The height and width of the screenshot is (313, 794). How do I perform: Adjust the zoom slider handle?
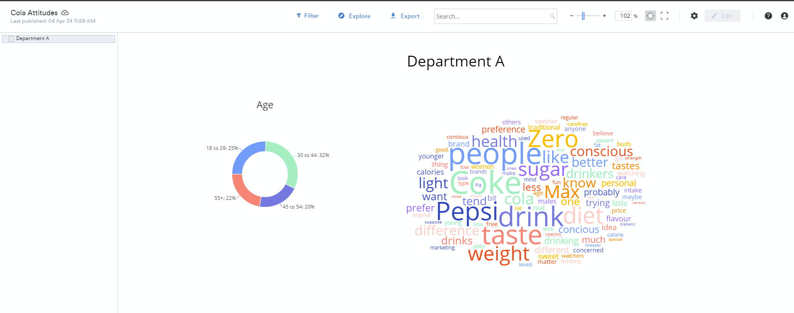[583, 16]
